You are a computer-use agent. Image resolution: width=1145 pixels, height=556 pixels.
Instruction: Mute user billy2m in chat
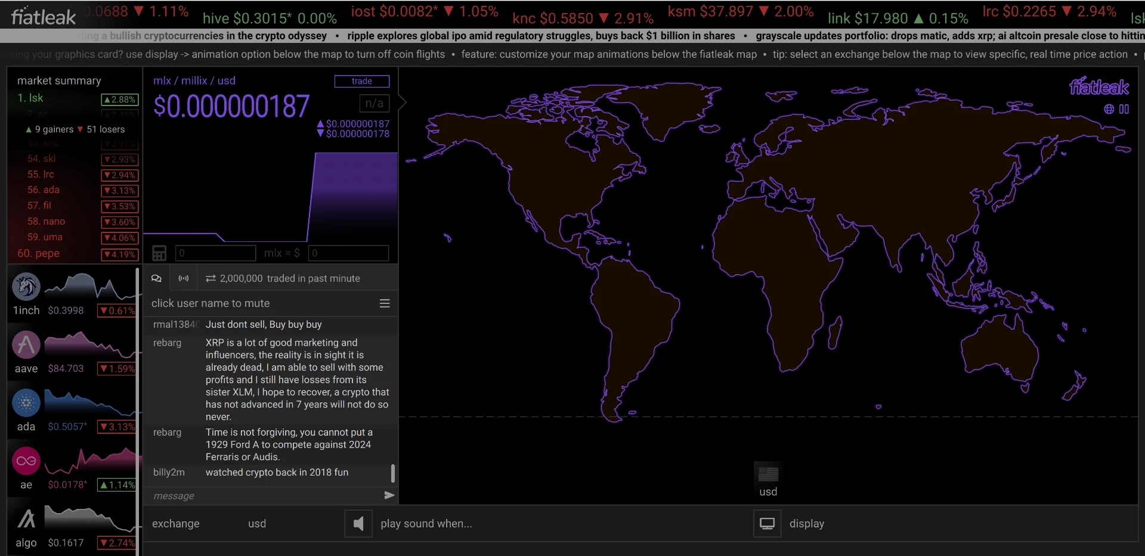(x=169, y=472)
